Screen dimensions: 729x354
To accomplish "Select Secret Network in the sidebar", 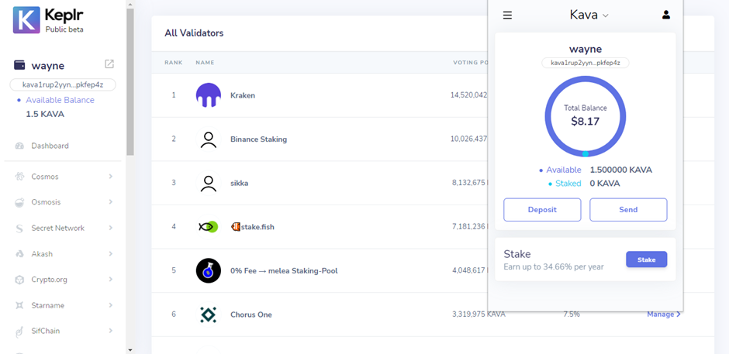I will (x=57, y=228).
